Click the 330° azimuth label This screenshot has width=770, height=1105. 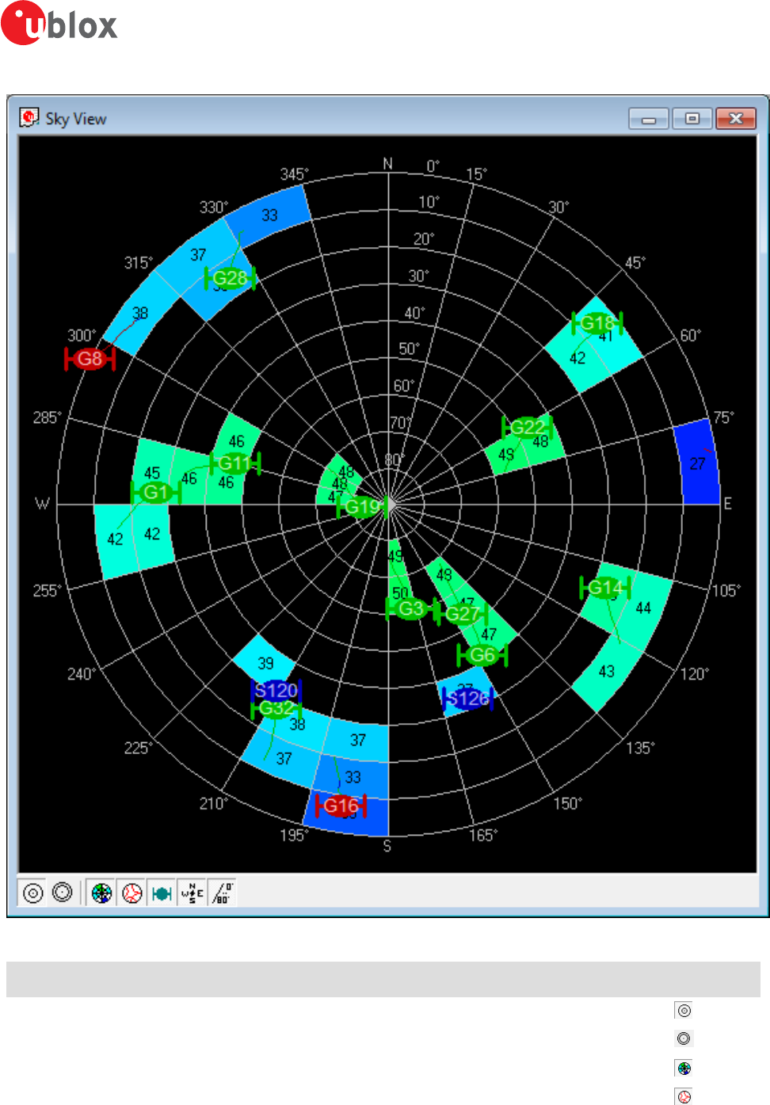[214, 208]
